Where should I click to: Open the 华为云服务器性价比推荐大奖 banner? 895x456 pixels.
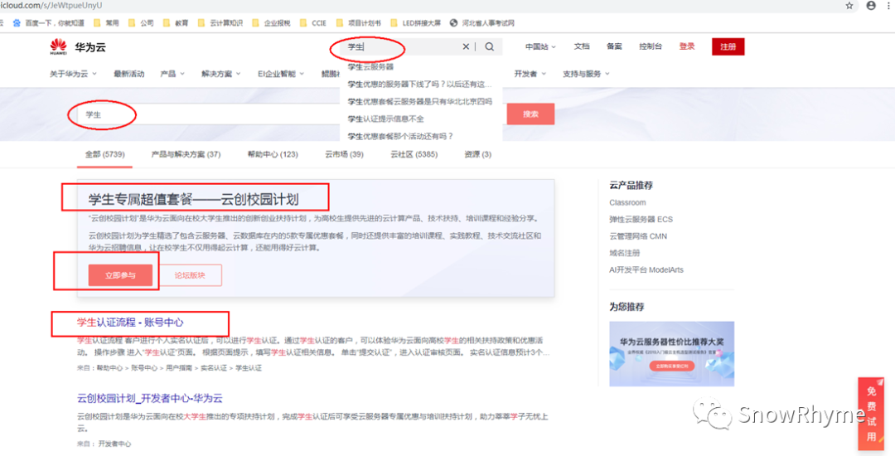pos(672,354)
